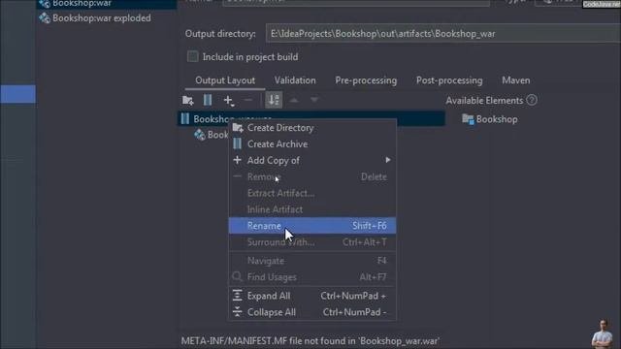Click Extract Artifact... menu entry
The width and height of the screenshot is (621, 349).
click(312, 193)
